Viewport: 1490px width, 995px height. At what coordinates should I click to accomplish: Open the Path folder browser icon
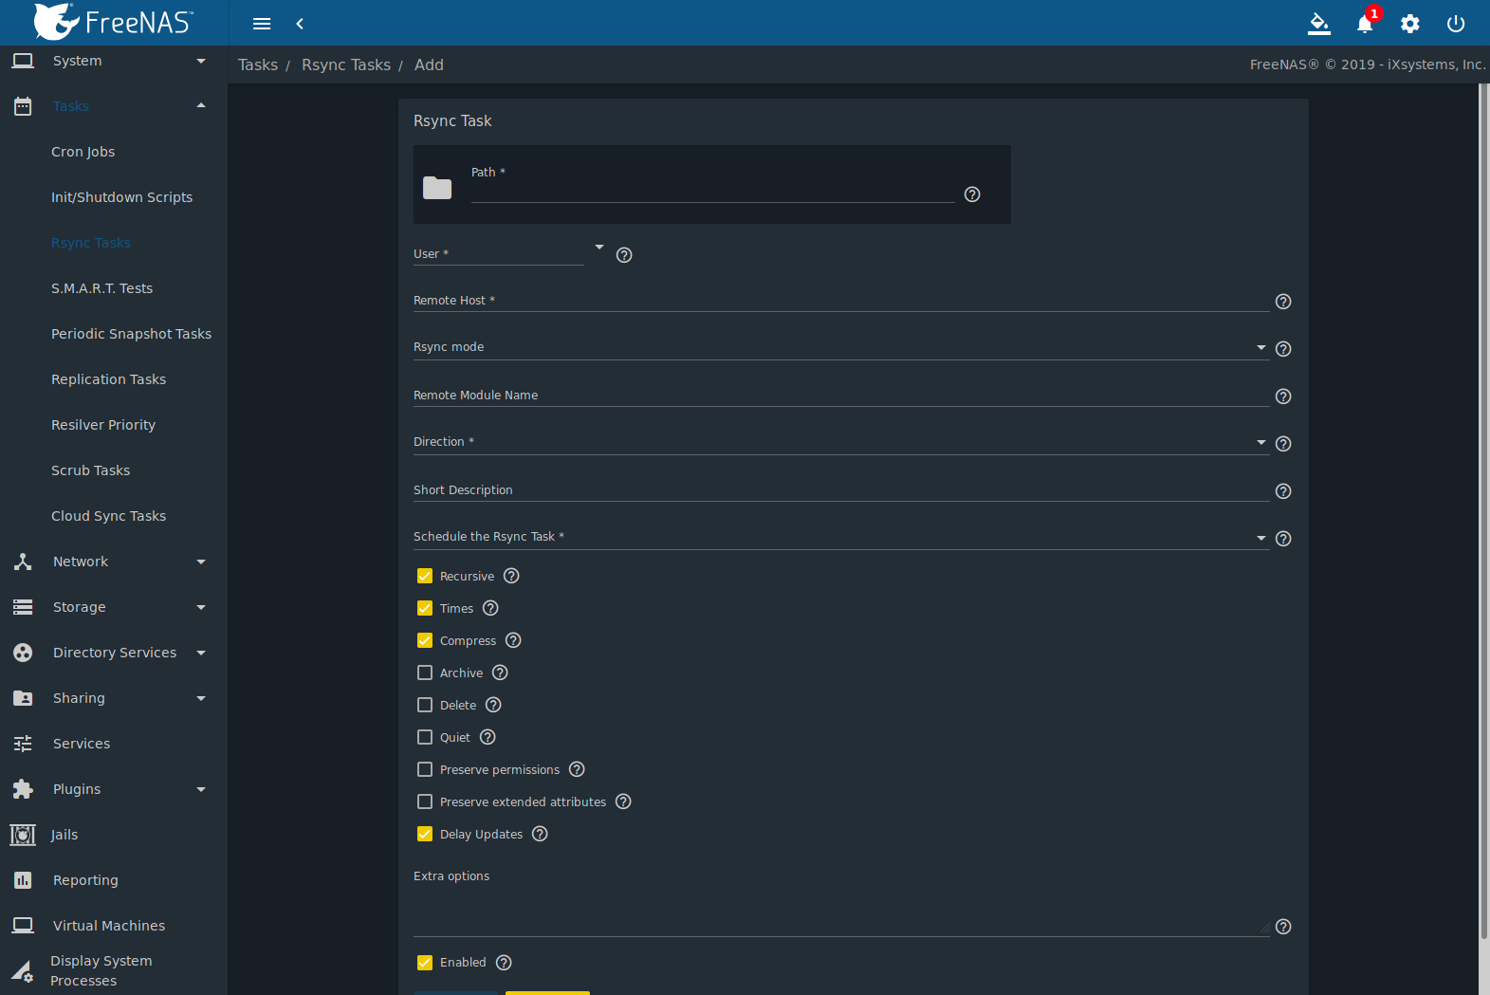pos(437,188)
